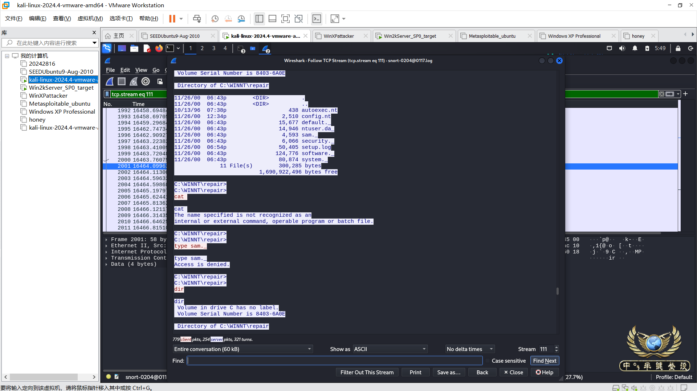Expand the Ethernet II details row
Screen dimensions: 697x391
click(106, 246)
